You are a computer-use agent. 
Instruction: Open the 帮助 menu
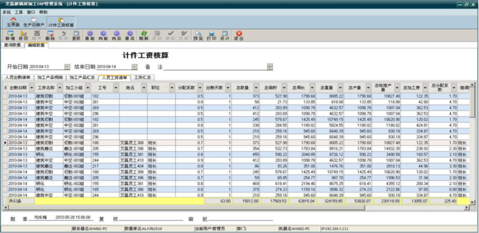43,12
